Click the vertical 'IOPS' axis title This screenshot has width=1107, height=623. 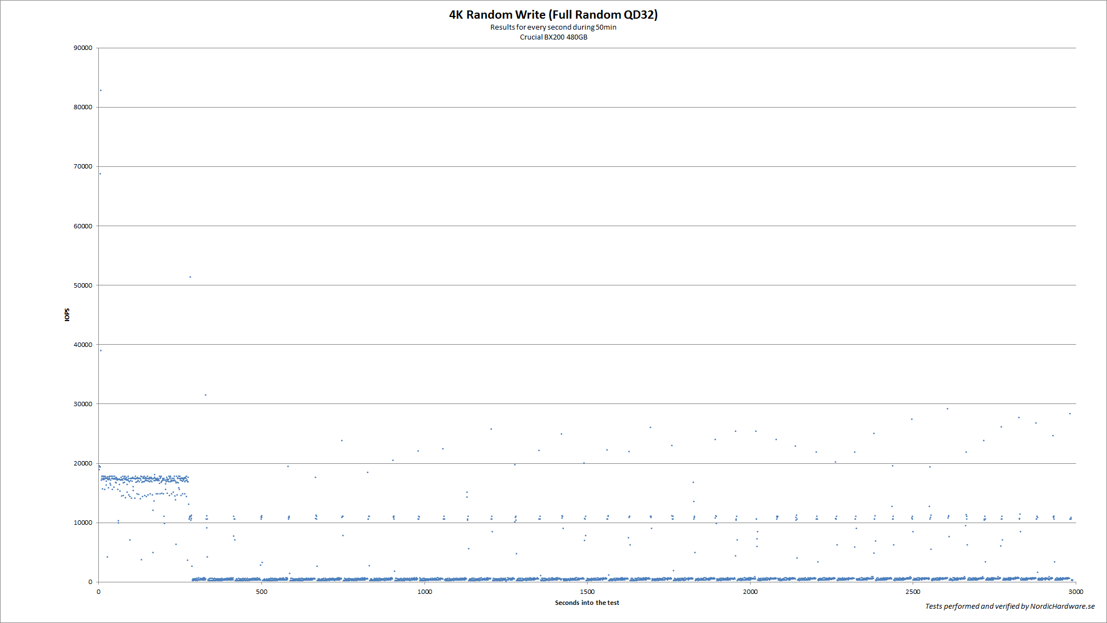[67, 315]
